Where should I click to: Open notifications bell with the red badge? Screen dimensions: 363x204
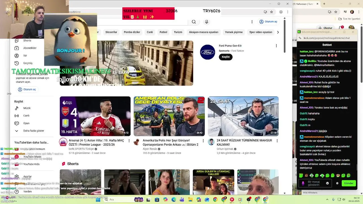point(341,28)
